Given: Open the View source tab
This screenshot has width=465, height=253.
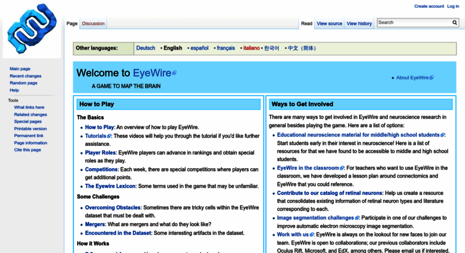Looking at the screenshot, I should (x=329, y=23).
